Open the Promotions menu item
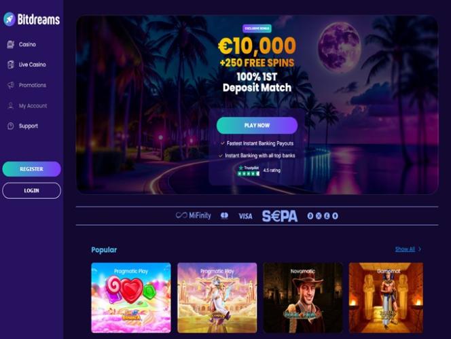 32,85
